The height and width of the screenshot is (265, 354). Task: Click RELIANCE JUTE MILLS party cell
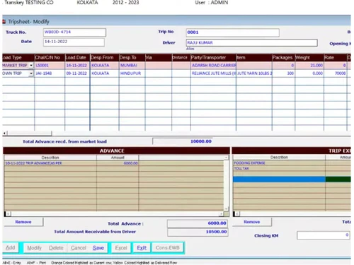(x=213, y=73)
